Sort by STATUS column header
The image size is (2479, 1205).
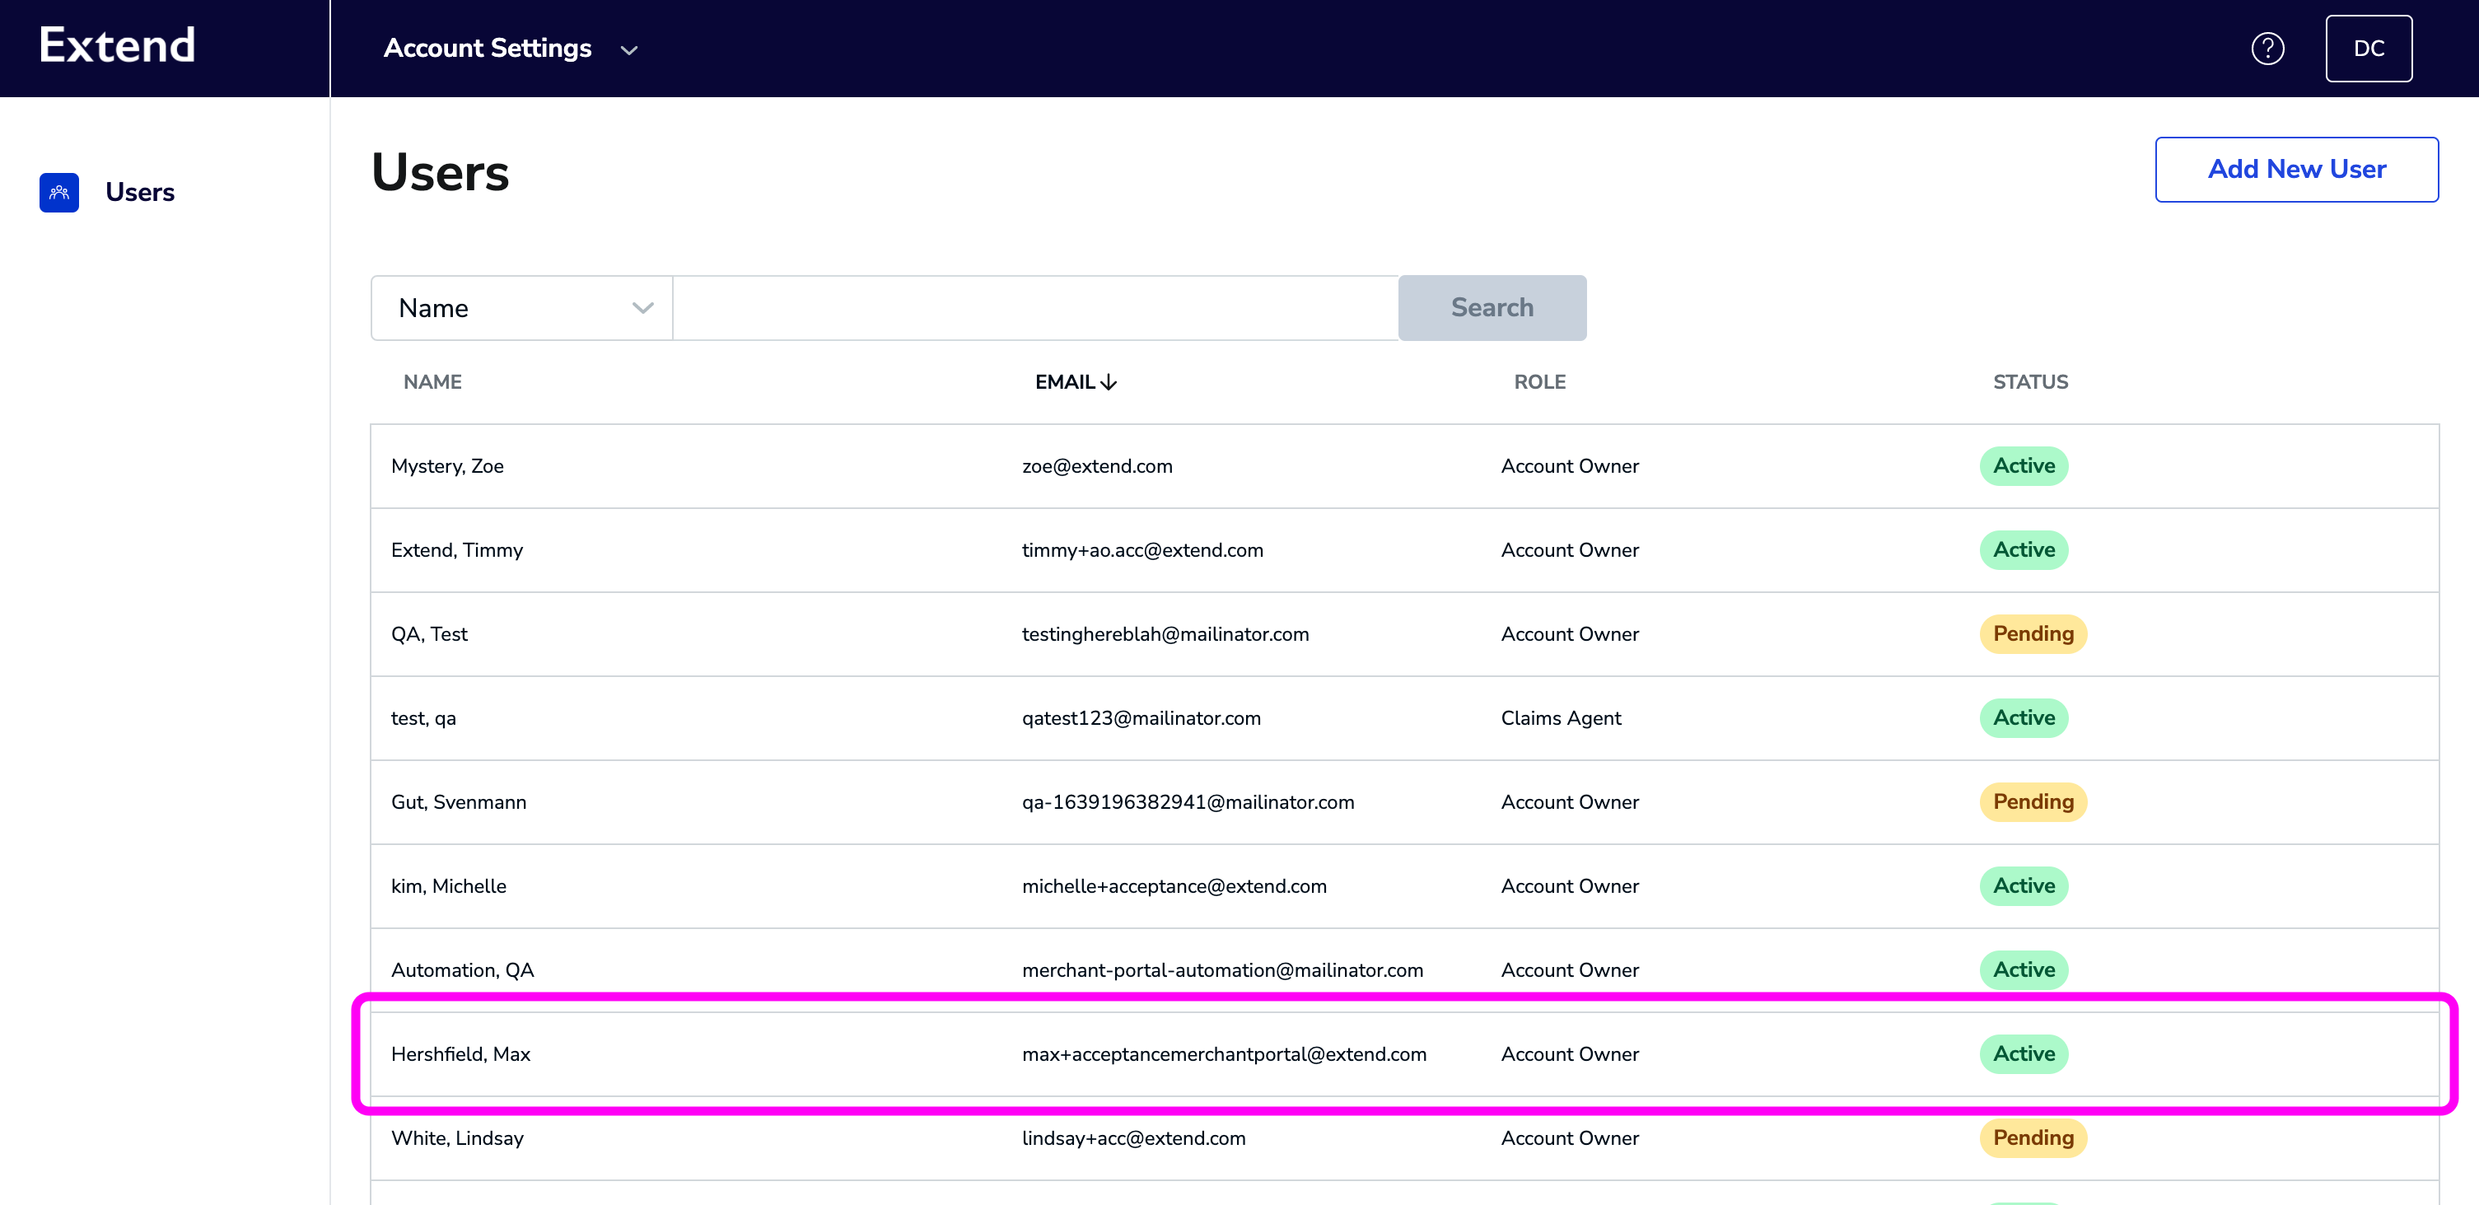point(2030,382)
